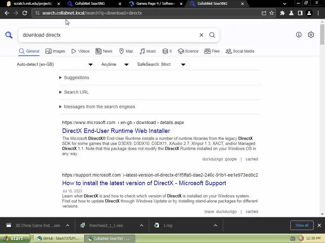The image size is (325, 243).
Task: Click the share page icon
Action: pos(264,13)
